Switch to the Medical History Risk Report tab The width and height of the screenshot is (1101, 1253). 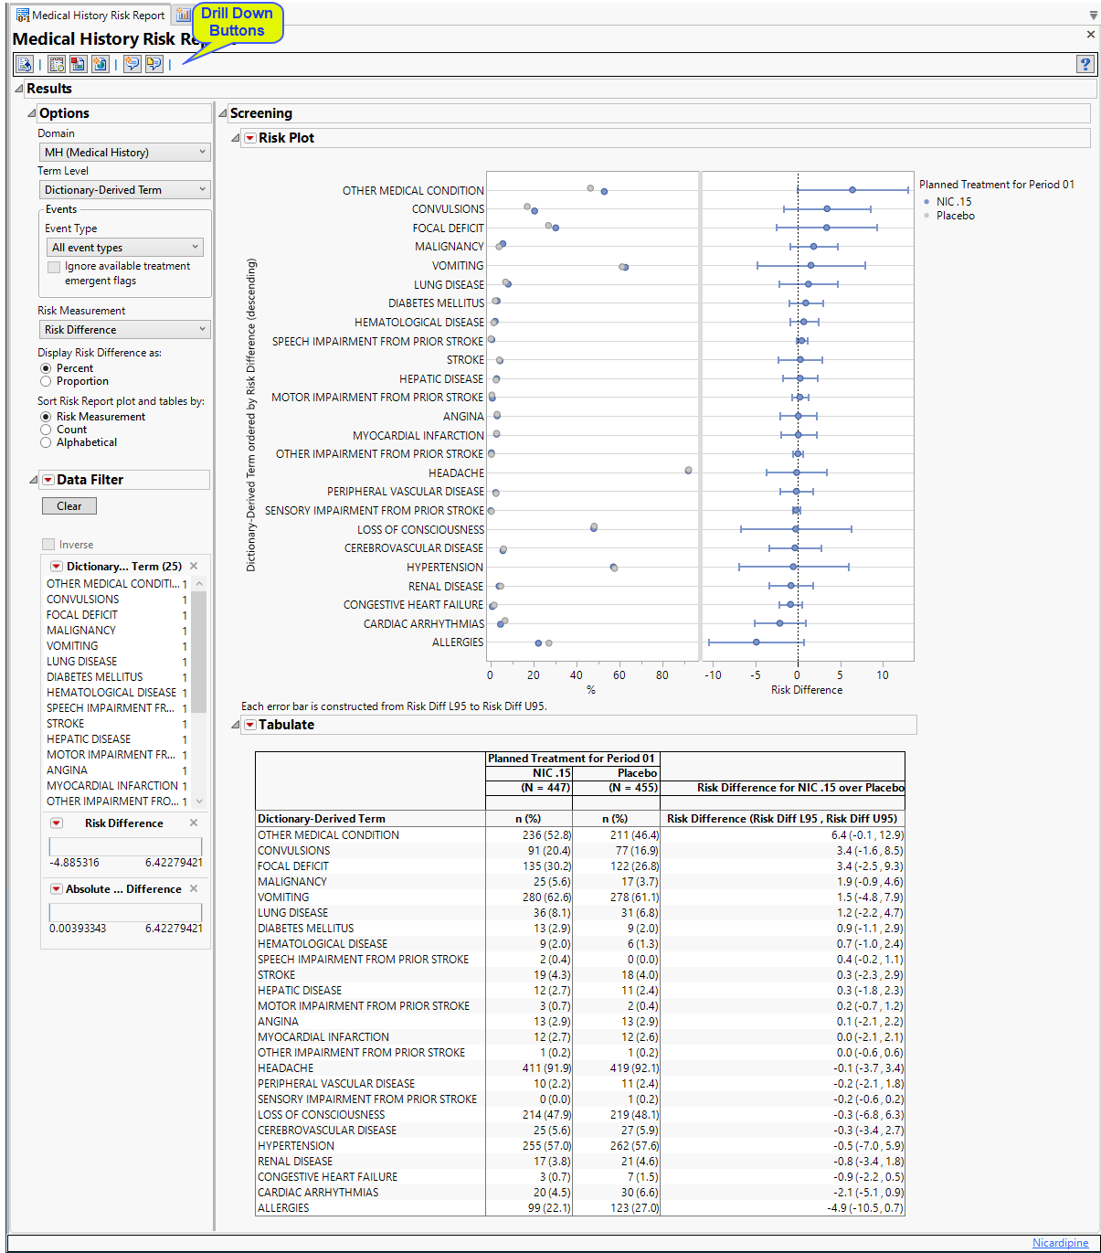pyautogui.click(x=90, y=15)
